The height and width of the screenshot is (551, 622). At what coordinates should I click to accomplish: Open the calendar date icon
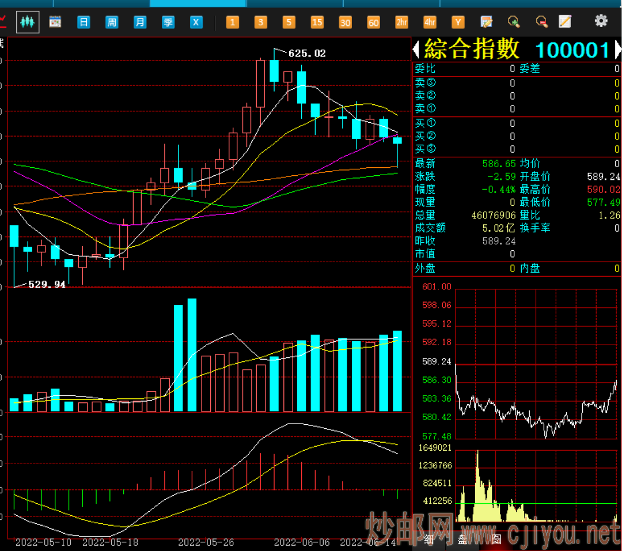[x=55, y=22]
